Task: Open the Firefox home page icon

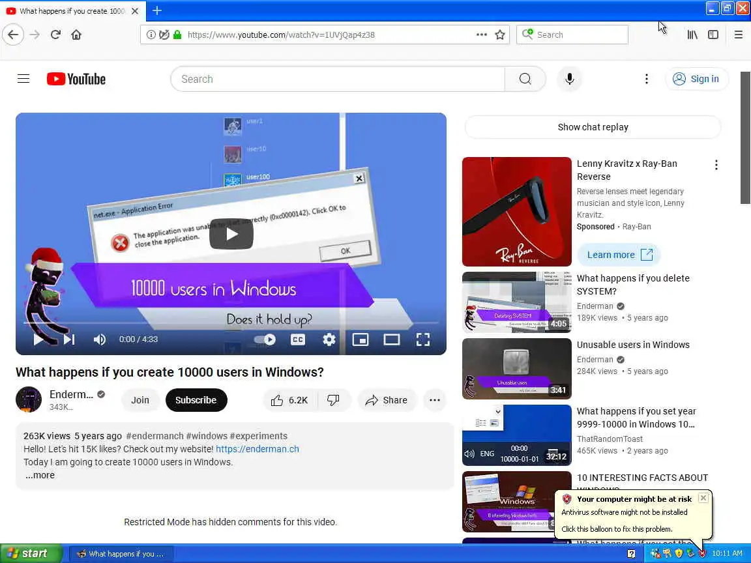Action: click(76, 35)
